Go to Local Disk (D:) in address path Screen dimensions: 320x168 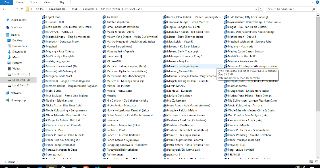point(58,9)
